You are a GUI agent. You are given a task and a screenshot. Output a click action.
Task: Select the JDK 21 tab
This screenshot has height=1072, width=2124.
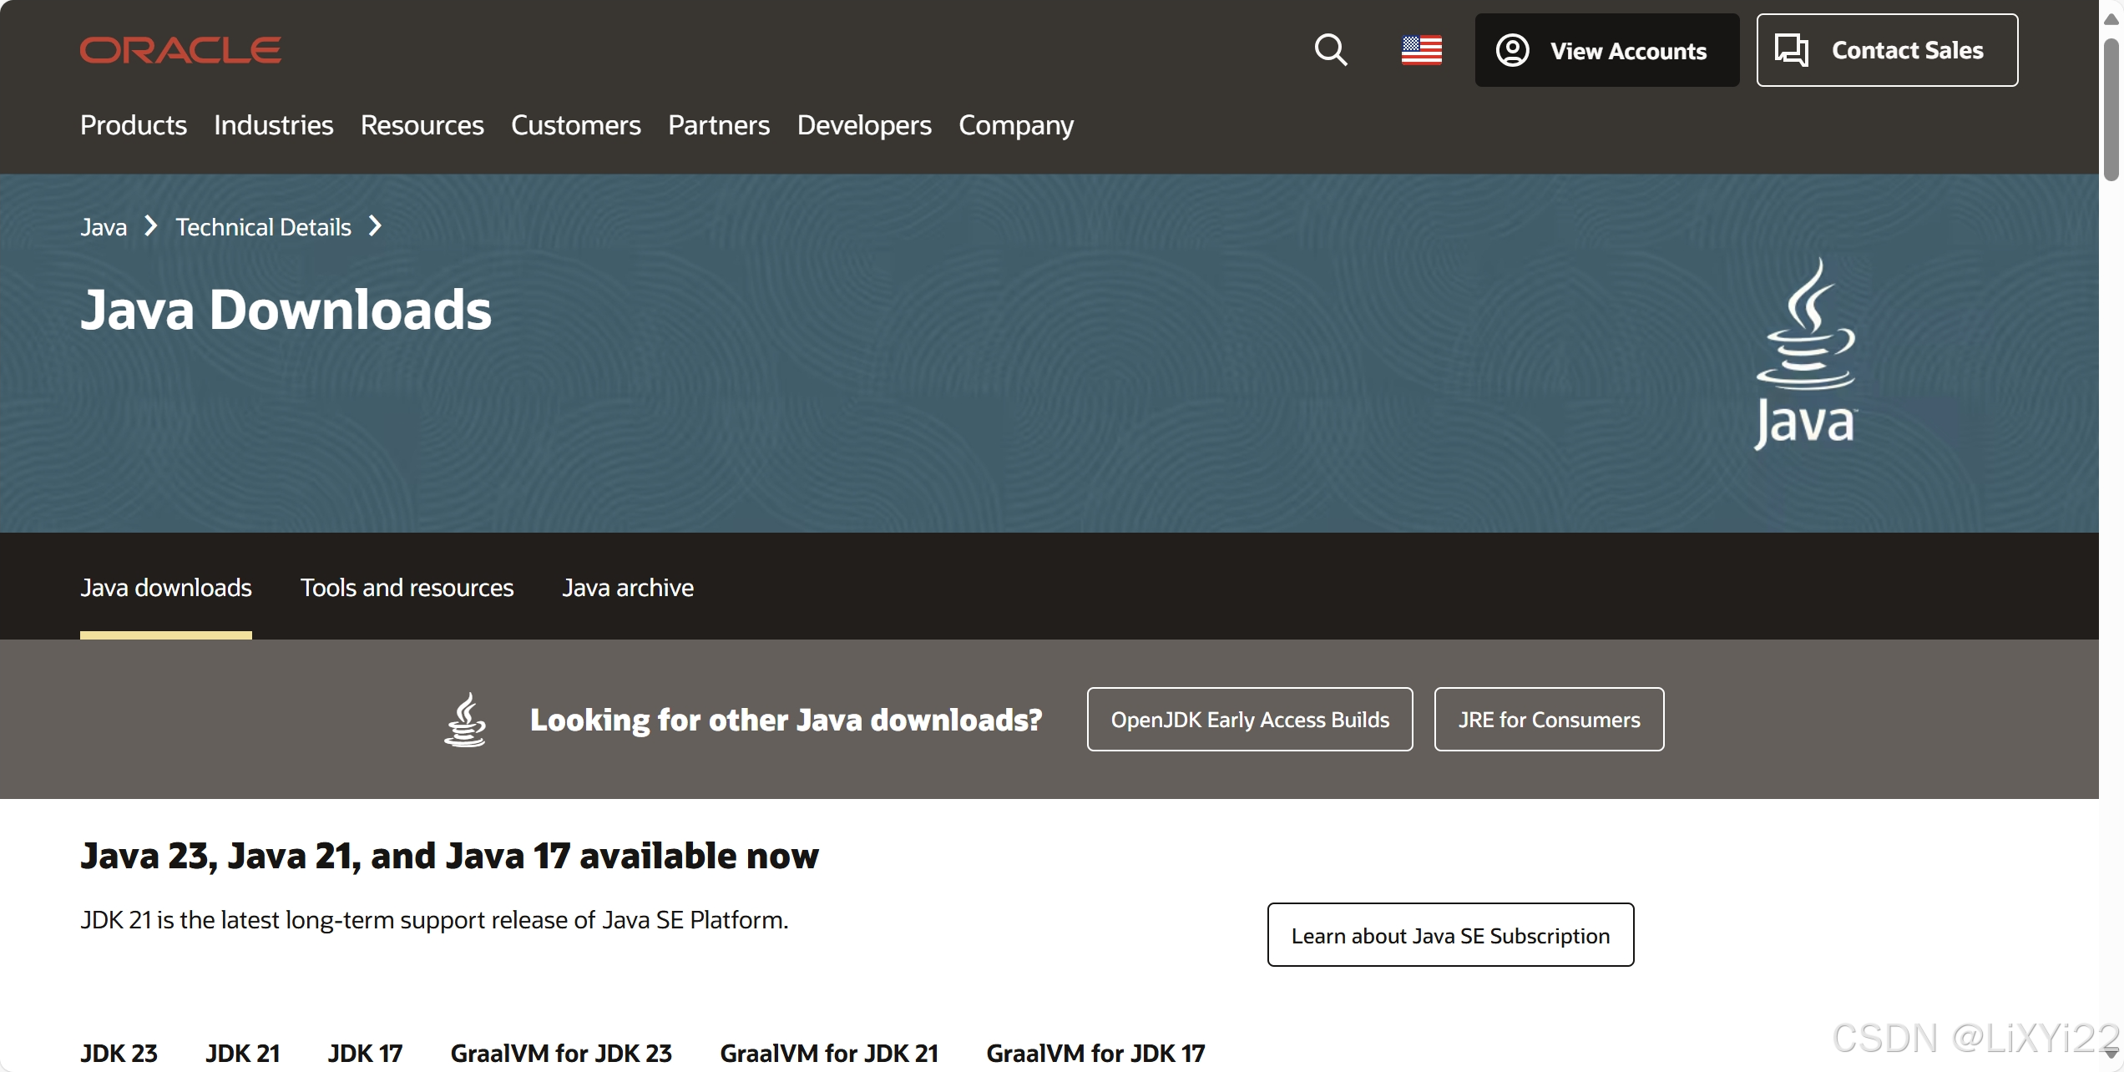(242, 1053)
